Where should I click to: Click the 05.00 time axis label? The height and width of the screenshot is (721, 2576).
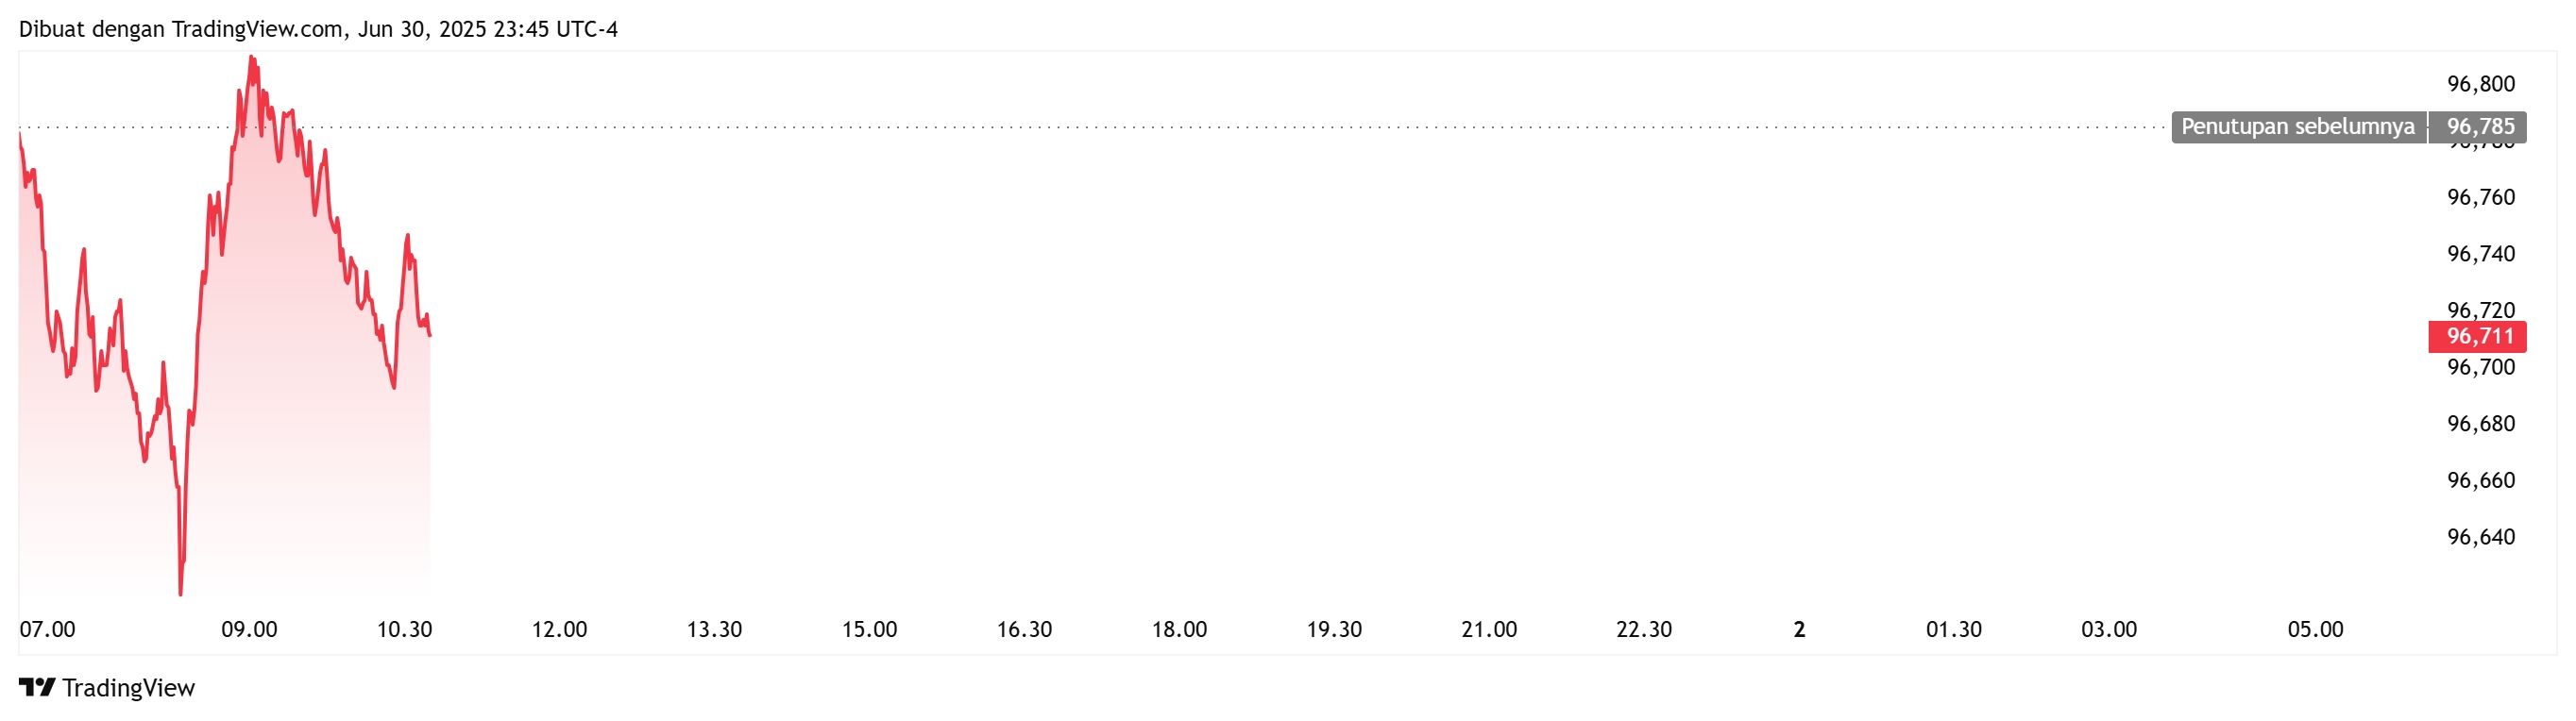[x=2315, y=630]
